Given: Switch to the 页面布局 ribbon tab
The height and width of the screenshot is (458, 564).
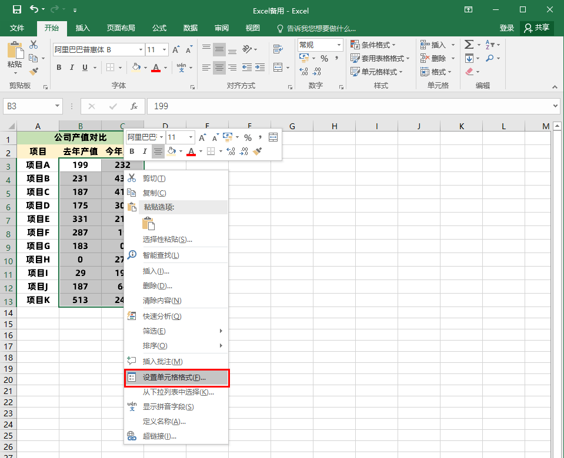Looking at the screenshot, I should (121, 28).
